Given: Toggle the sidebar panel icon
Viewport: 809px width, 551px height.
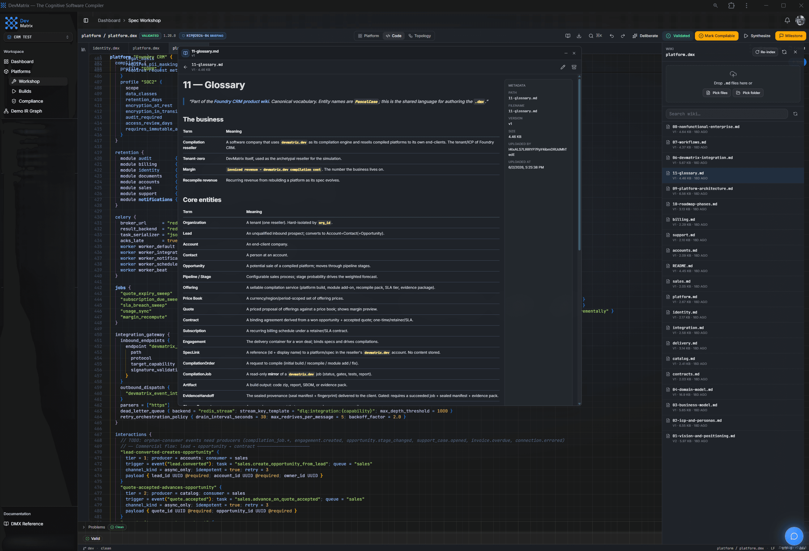Looking at the screenshot, I should tap(86, 20).
